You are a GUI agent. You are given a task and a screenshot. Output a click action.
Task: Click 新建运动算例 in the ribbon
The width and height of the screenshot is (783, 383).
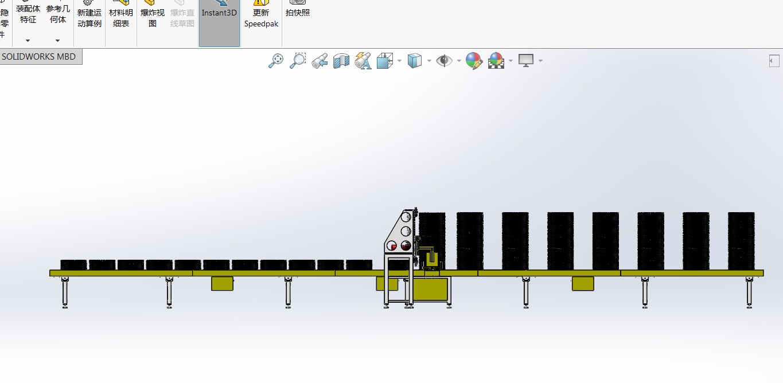tap(89, 18)
